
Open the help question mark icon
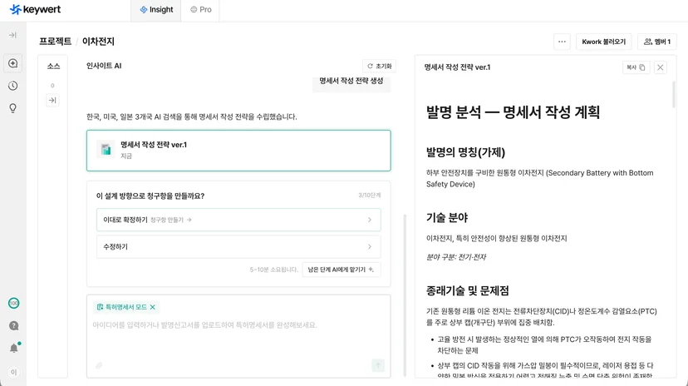point(13,325)
